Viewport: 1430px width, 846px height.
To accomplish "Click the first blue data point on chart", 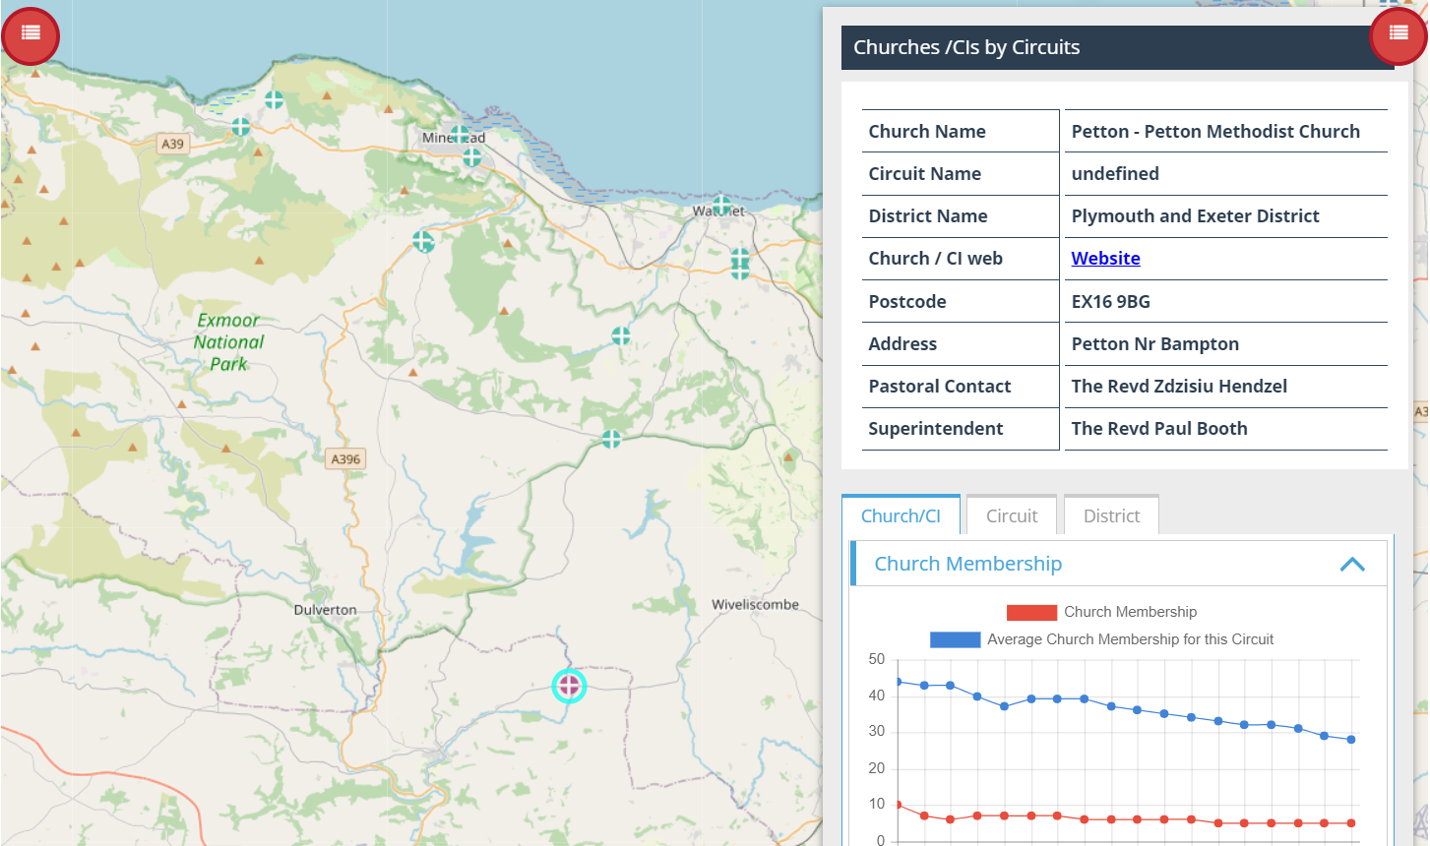I will [x=898, y=682].
